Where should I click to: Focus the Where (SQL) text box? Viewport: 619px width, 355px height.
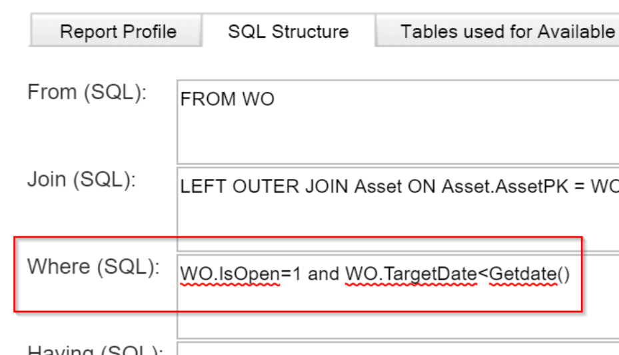click(398, 296)
